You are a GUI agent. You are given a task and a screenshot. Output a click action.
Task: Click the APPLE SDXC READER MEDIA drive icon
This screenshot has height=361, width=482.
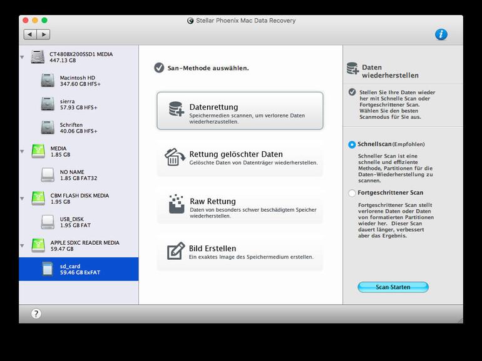38,245
